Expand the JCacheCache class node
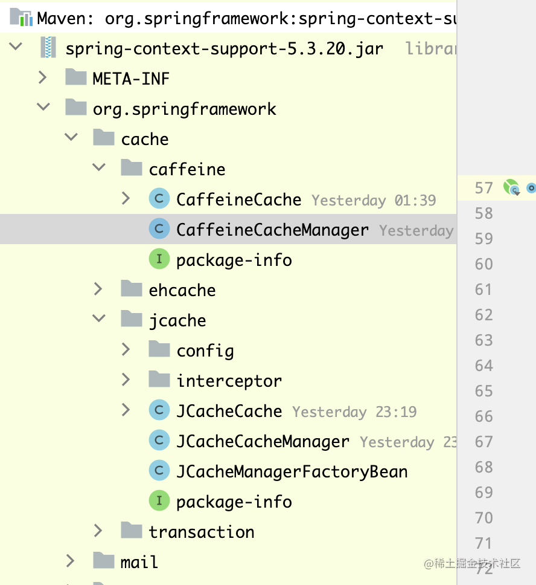The height and width of the screenshot is (585, 536). 126,410
